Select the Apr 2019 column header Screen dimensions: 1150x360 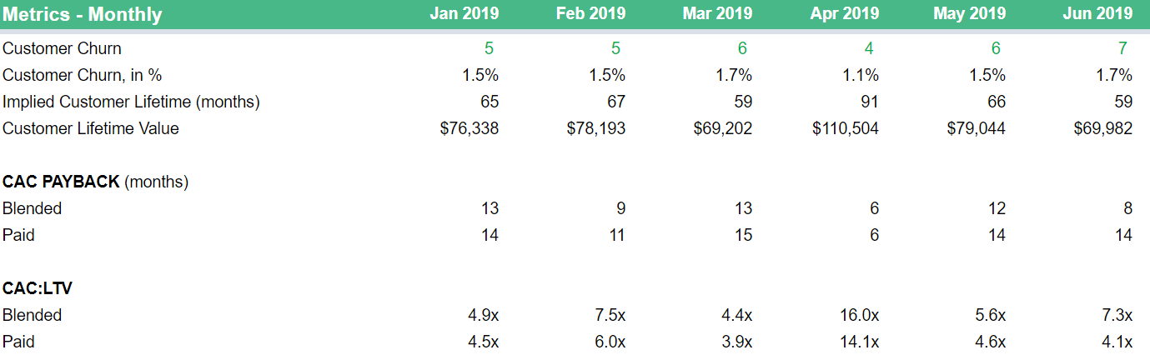point(844,14)
